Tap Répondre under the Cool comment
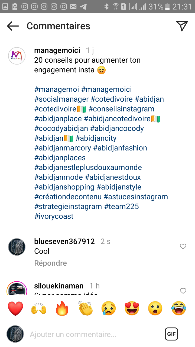Viewport: 195px width, 347px height. pos(50,263)
